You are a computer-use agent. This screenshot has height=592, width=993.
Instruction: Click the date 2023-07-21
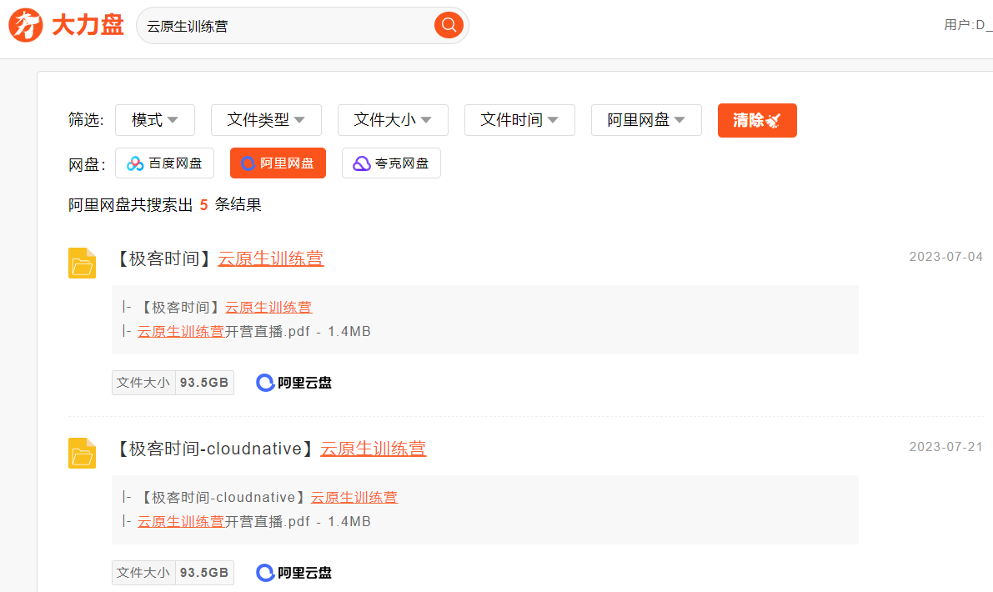945,446
